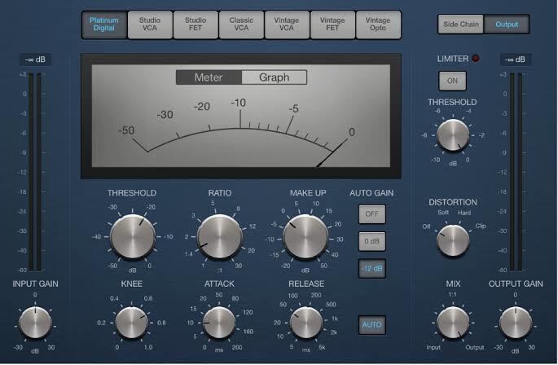Viewport: 558px width, 365px height.
Task: Show the Output view
Action: 507,24
